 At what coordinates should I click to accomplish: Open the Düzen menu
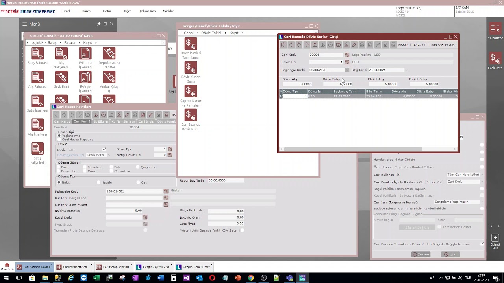(x=86, y=11)
